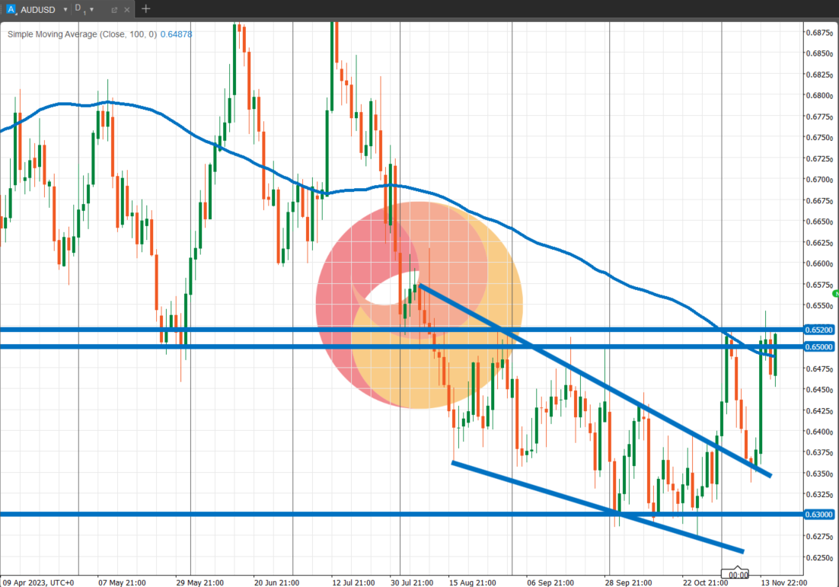Screen dimensions: 839x587
Task: Select the 0.65000 price label
Action: click(818, 346)
